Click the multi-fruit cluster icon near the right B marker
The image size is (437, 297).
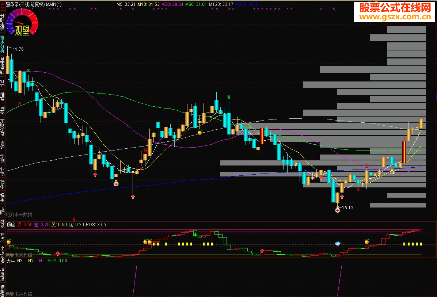coord(392,172)
